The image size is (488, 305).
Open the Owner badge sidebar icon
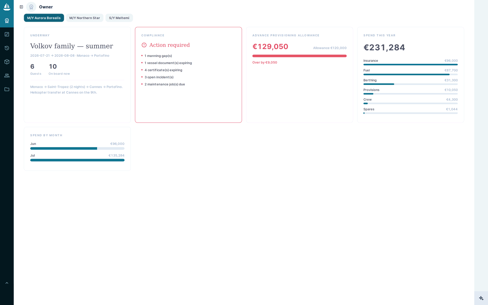(x=7, y=21)
